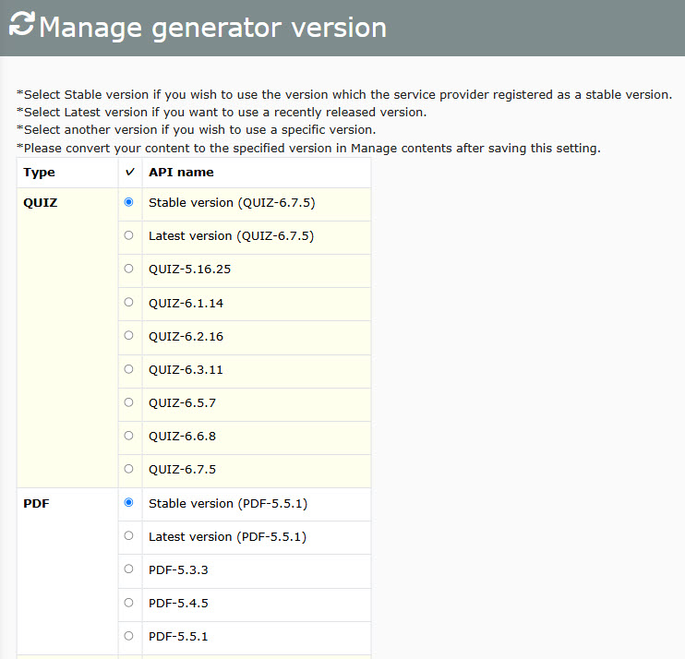
Task: Click the QUIZ type row label
Action: (x=41, y=203)
